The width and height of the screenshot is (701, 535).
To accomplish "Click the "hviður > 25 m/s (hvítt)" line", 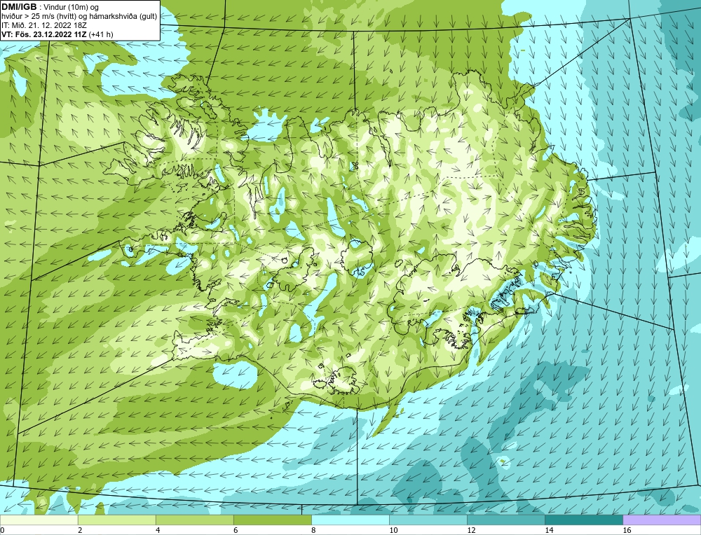I will pos(39,17).
